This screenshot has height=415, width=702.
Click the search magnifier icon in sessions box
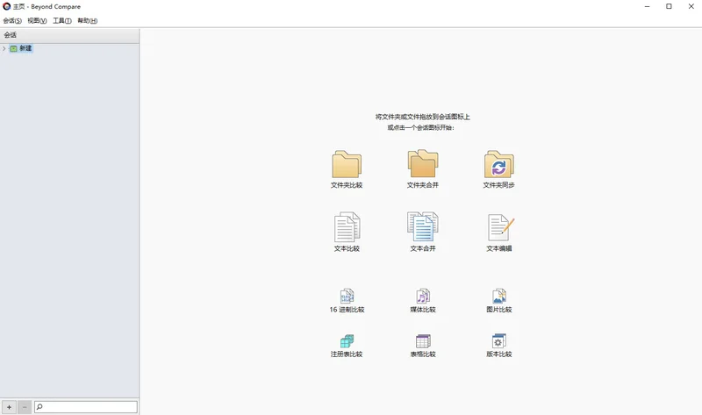pos(39,407)
